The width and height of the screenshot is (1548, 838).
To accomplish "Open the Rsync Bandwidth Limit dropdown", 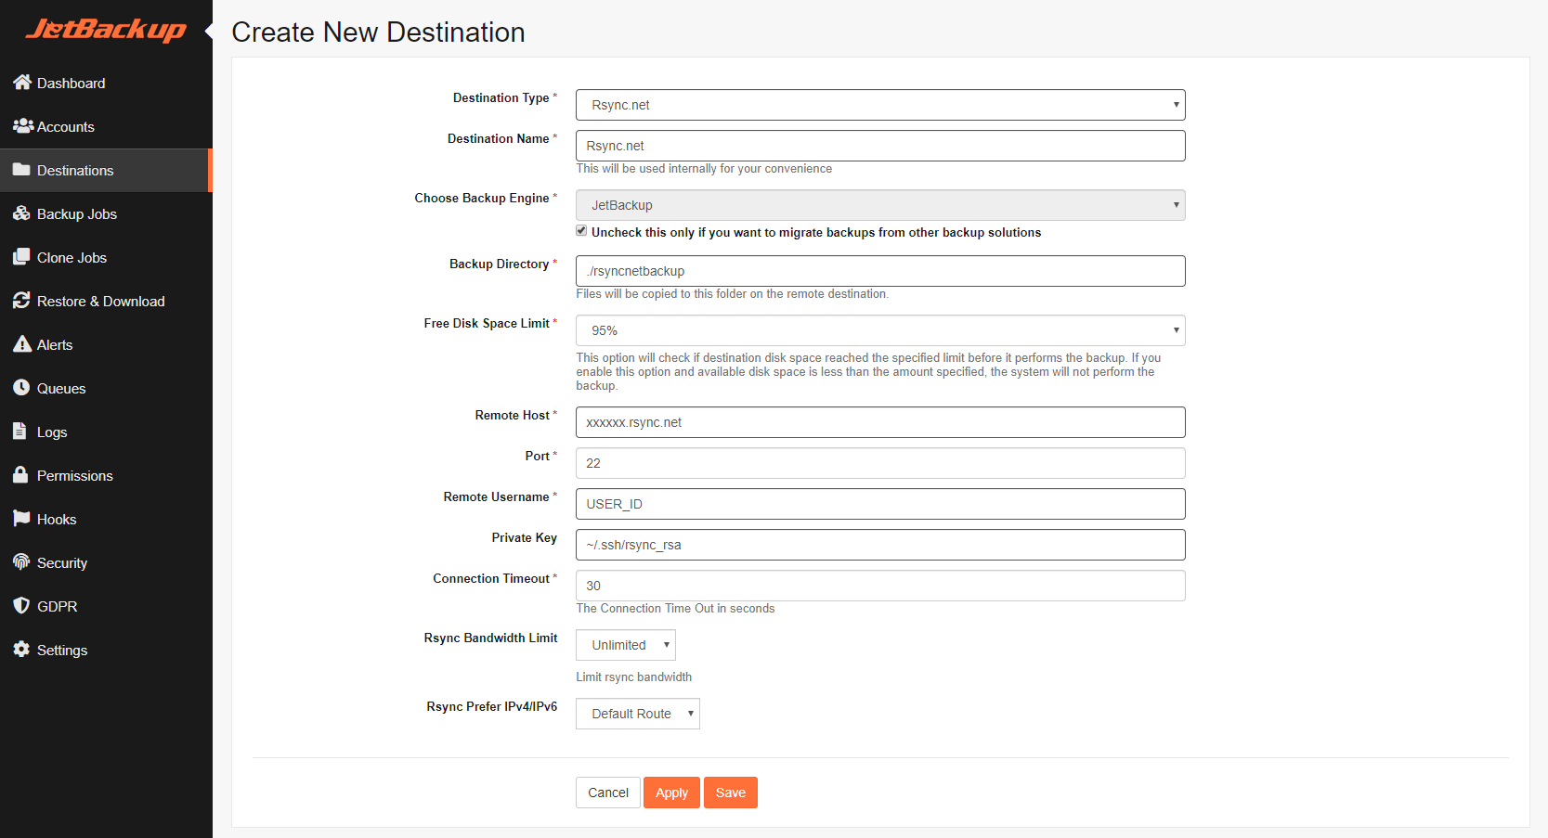I will (x=626, y=645).
